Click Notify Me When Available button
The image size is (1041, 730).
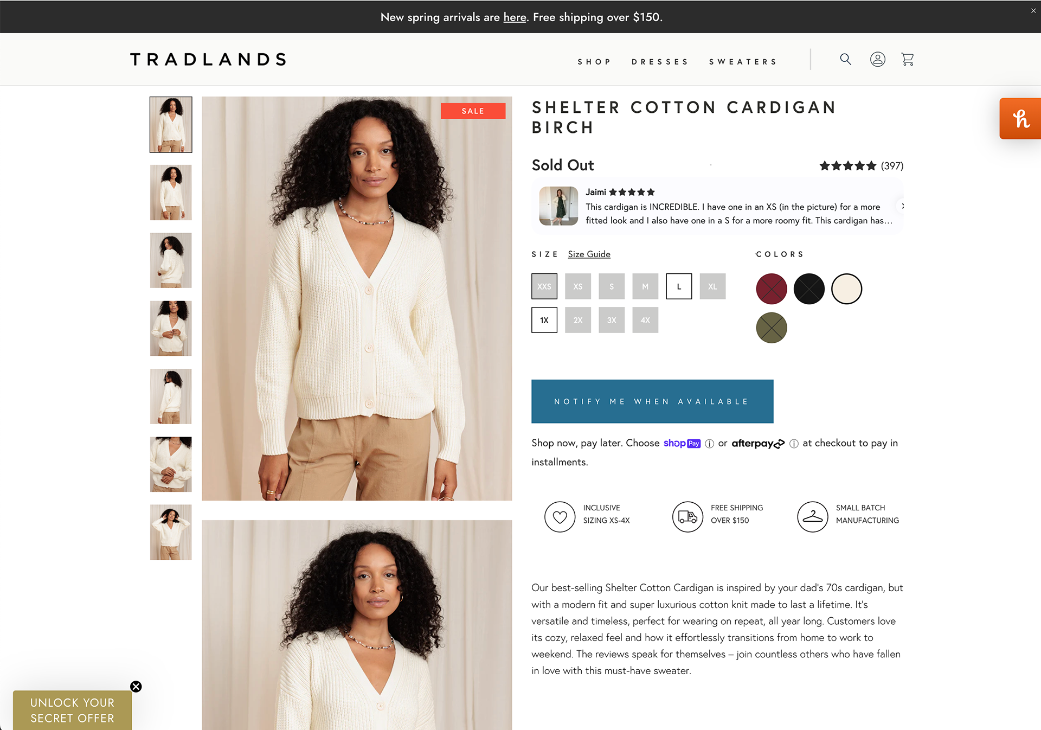[652, 401]
